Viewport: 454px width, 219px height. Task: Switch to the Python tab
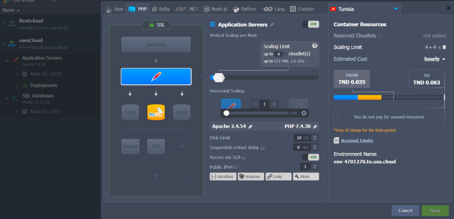point(244,9)
